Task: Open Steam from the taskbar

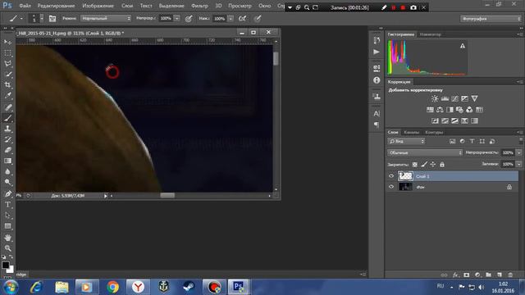Action: (x=189, y=287)
